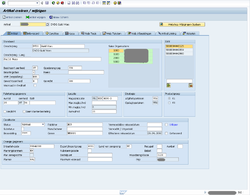This screenshot has width=250, height=195.
Task: Click the Save diskette icon in the toolbar
Action: click(47, 3)
